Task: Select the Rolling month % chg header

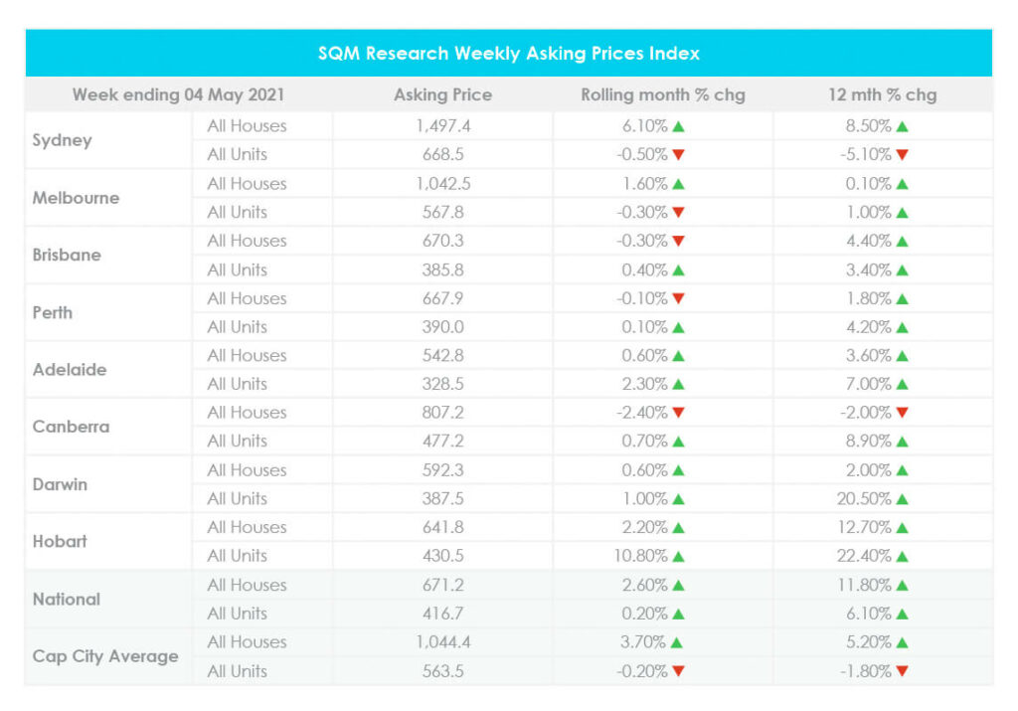Action: tap(663, 94)
